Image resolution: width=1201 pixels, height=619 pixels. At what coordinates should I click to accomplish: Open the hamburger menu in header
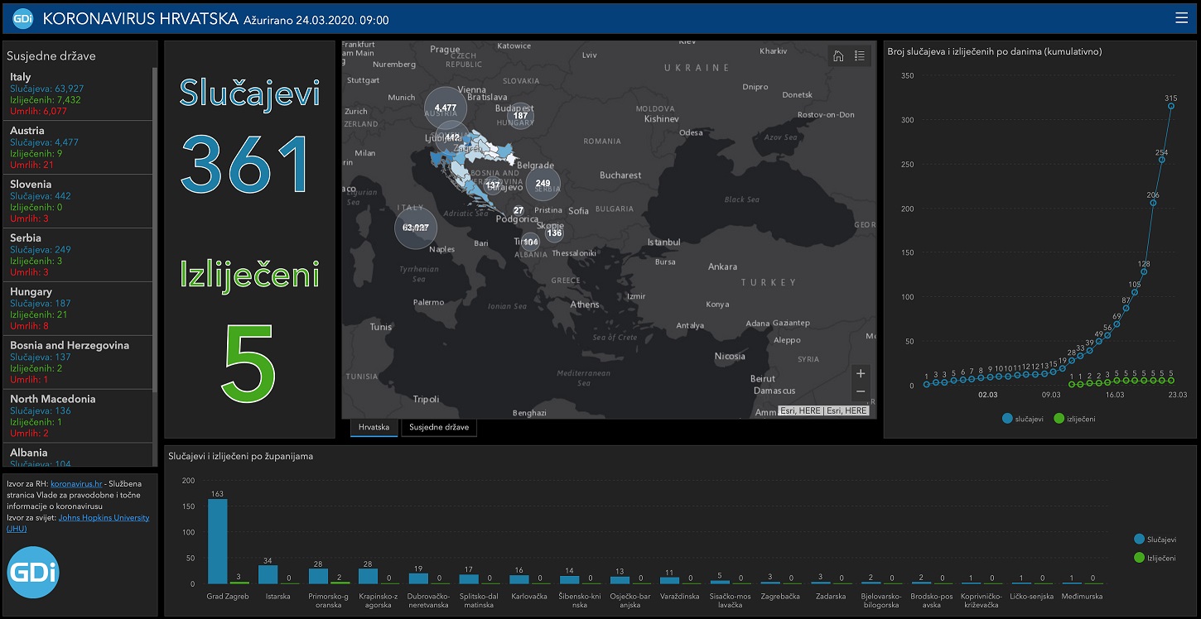[1181, 18]
